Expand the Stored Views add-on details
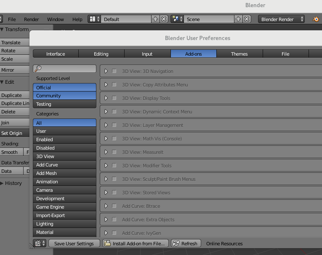This screenshot has width=322, height=255. (106, 193)
